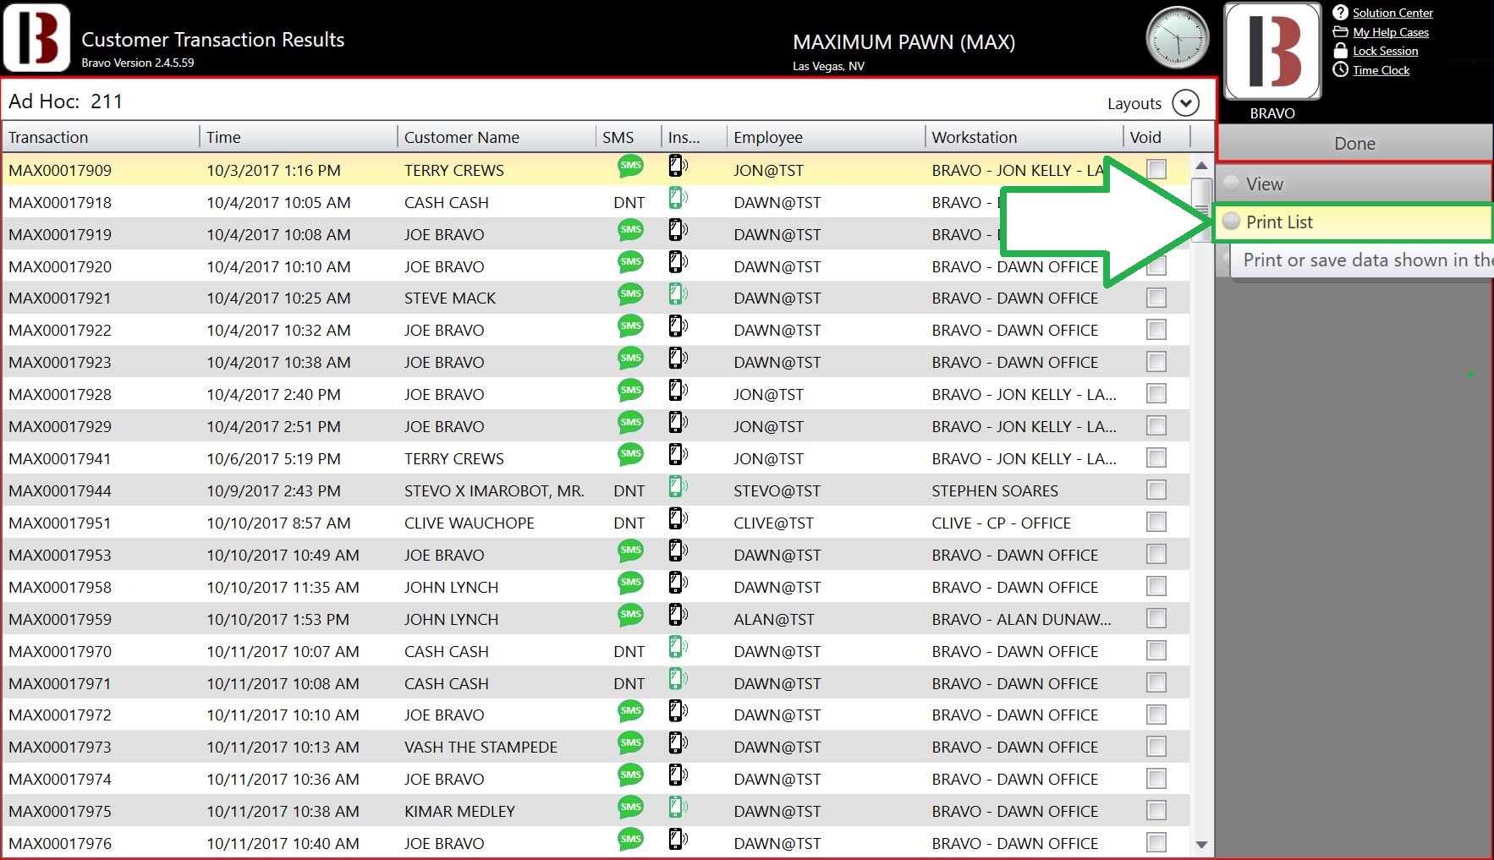Click the Bravo logo at top left
The height and width of the screenshot is (860, 1494).
pos(36,38)
